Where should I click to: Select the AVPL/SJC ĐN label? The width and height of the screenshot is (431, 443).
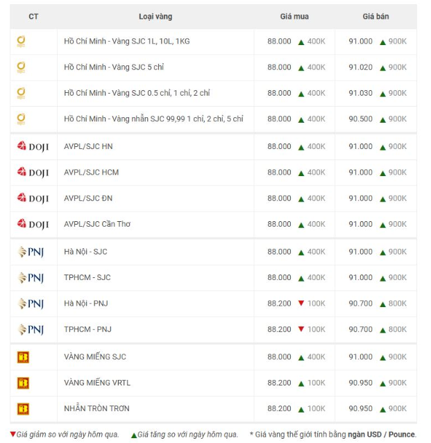pos(88,198)
